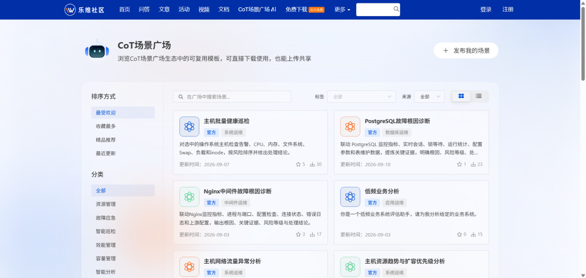
Task: Open the 主机网络流量异常分析 title
Action: [x=232, y=261]
